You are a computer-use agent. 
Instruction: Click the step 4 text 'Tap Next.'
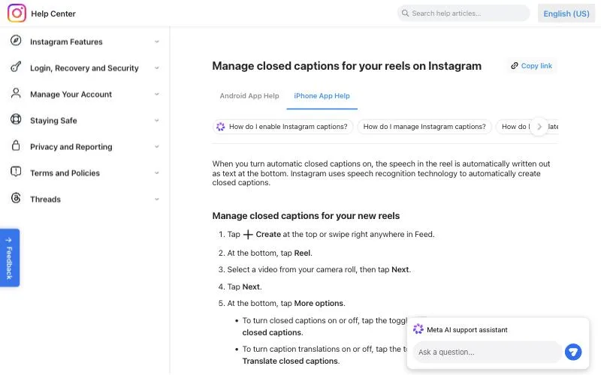click(245, 286)
